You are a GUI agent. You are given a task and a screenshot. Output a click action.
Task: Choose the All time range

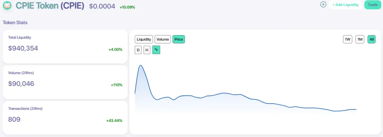coord(372,39)
